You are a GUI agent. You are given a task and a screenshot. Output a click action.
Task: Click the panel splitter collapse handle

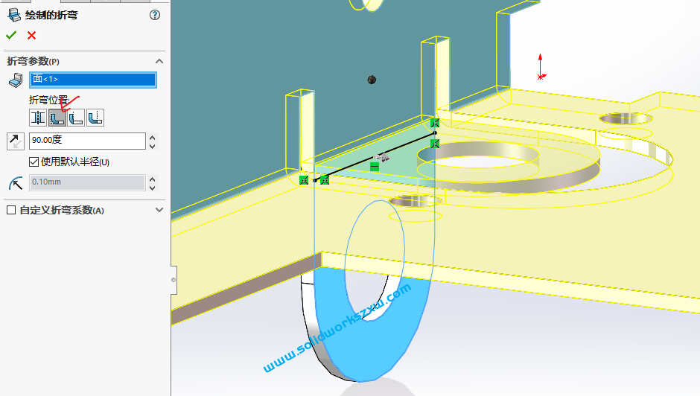[174, 280]
